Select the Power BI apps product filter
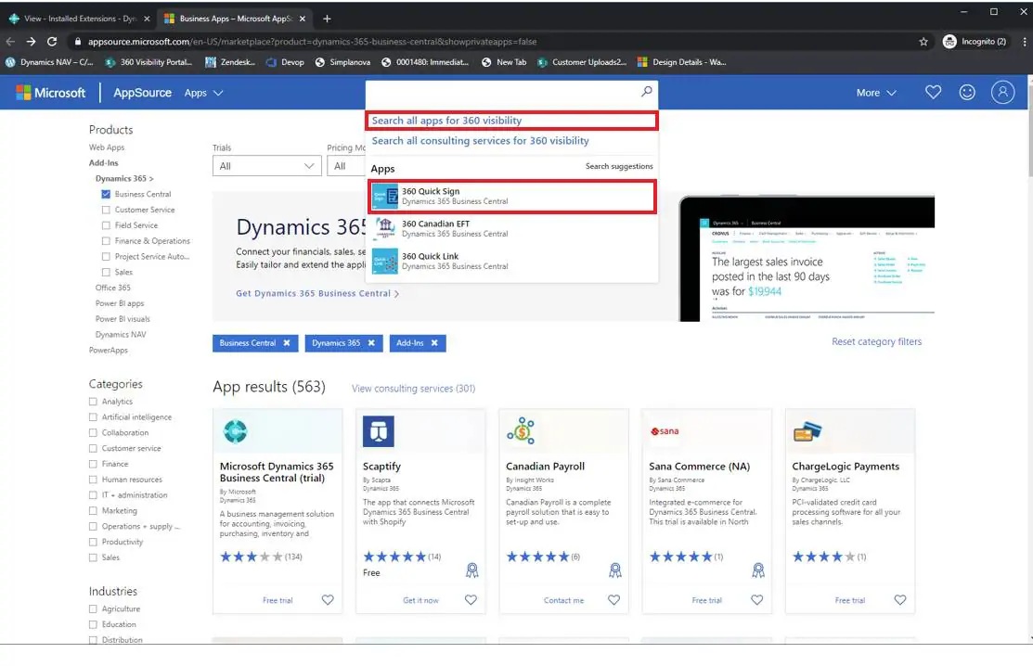Viewport: 1033px width, 666px height. pyautogui.click(x=119, y=303)
